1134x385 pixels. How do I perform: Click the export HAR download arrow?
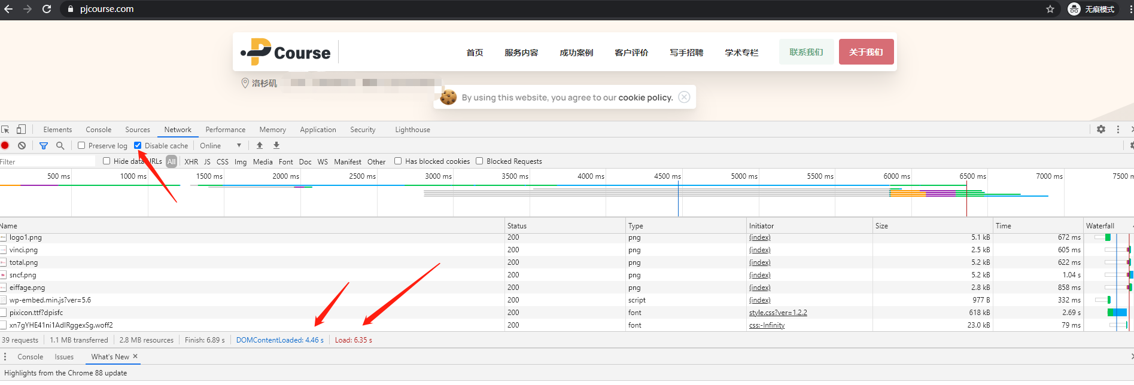276,145
